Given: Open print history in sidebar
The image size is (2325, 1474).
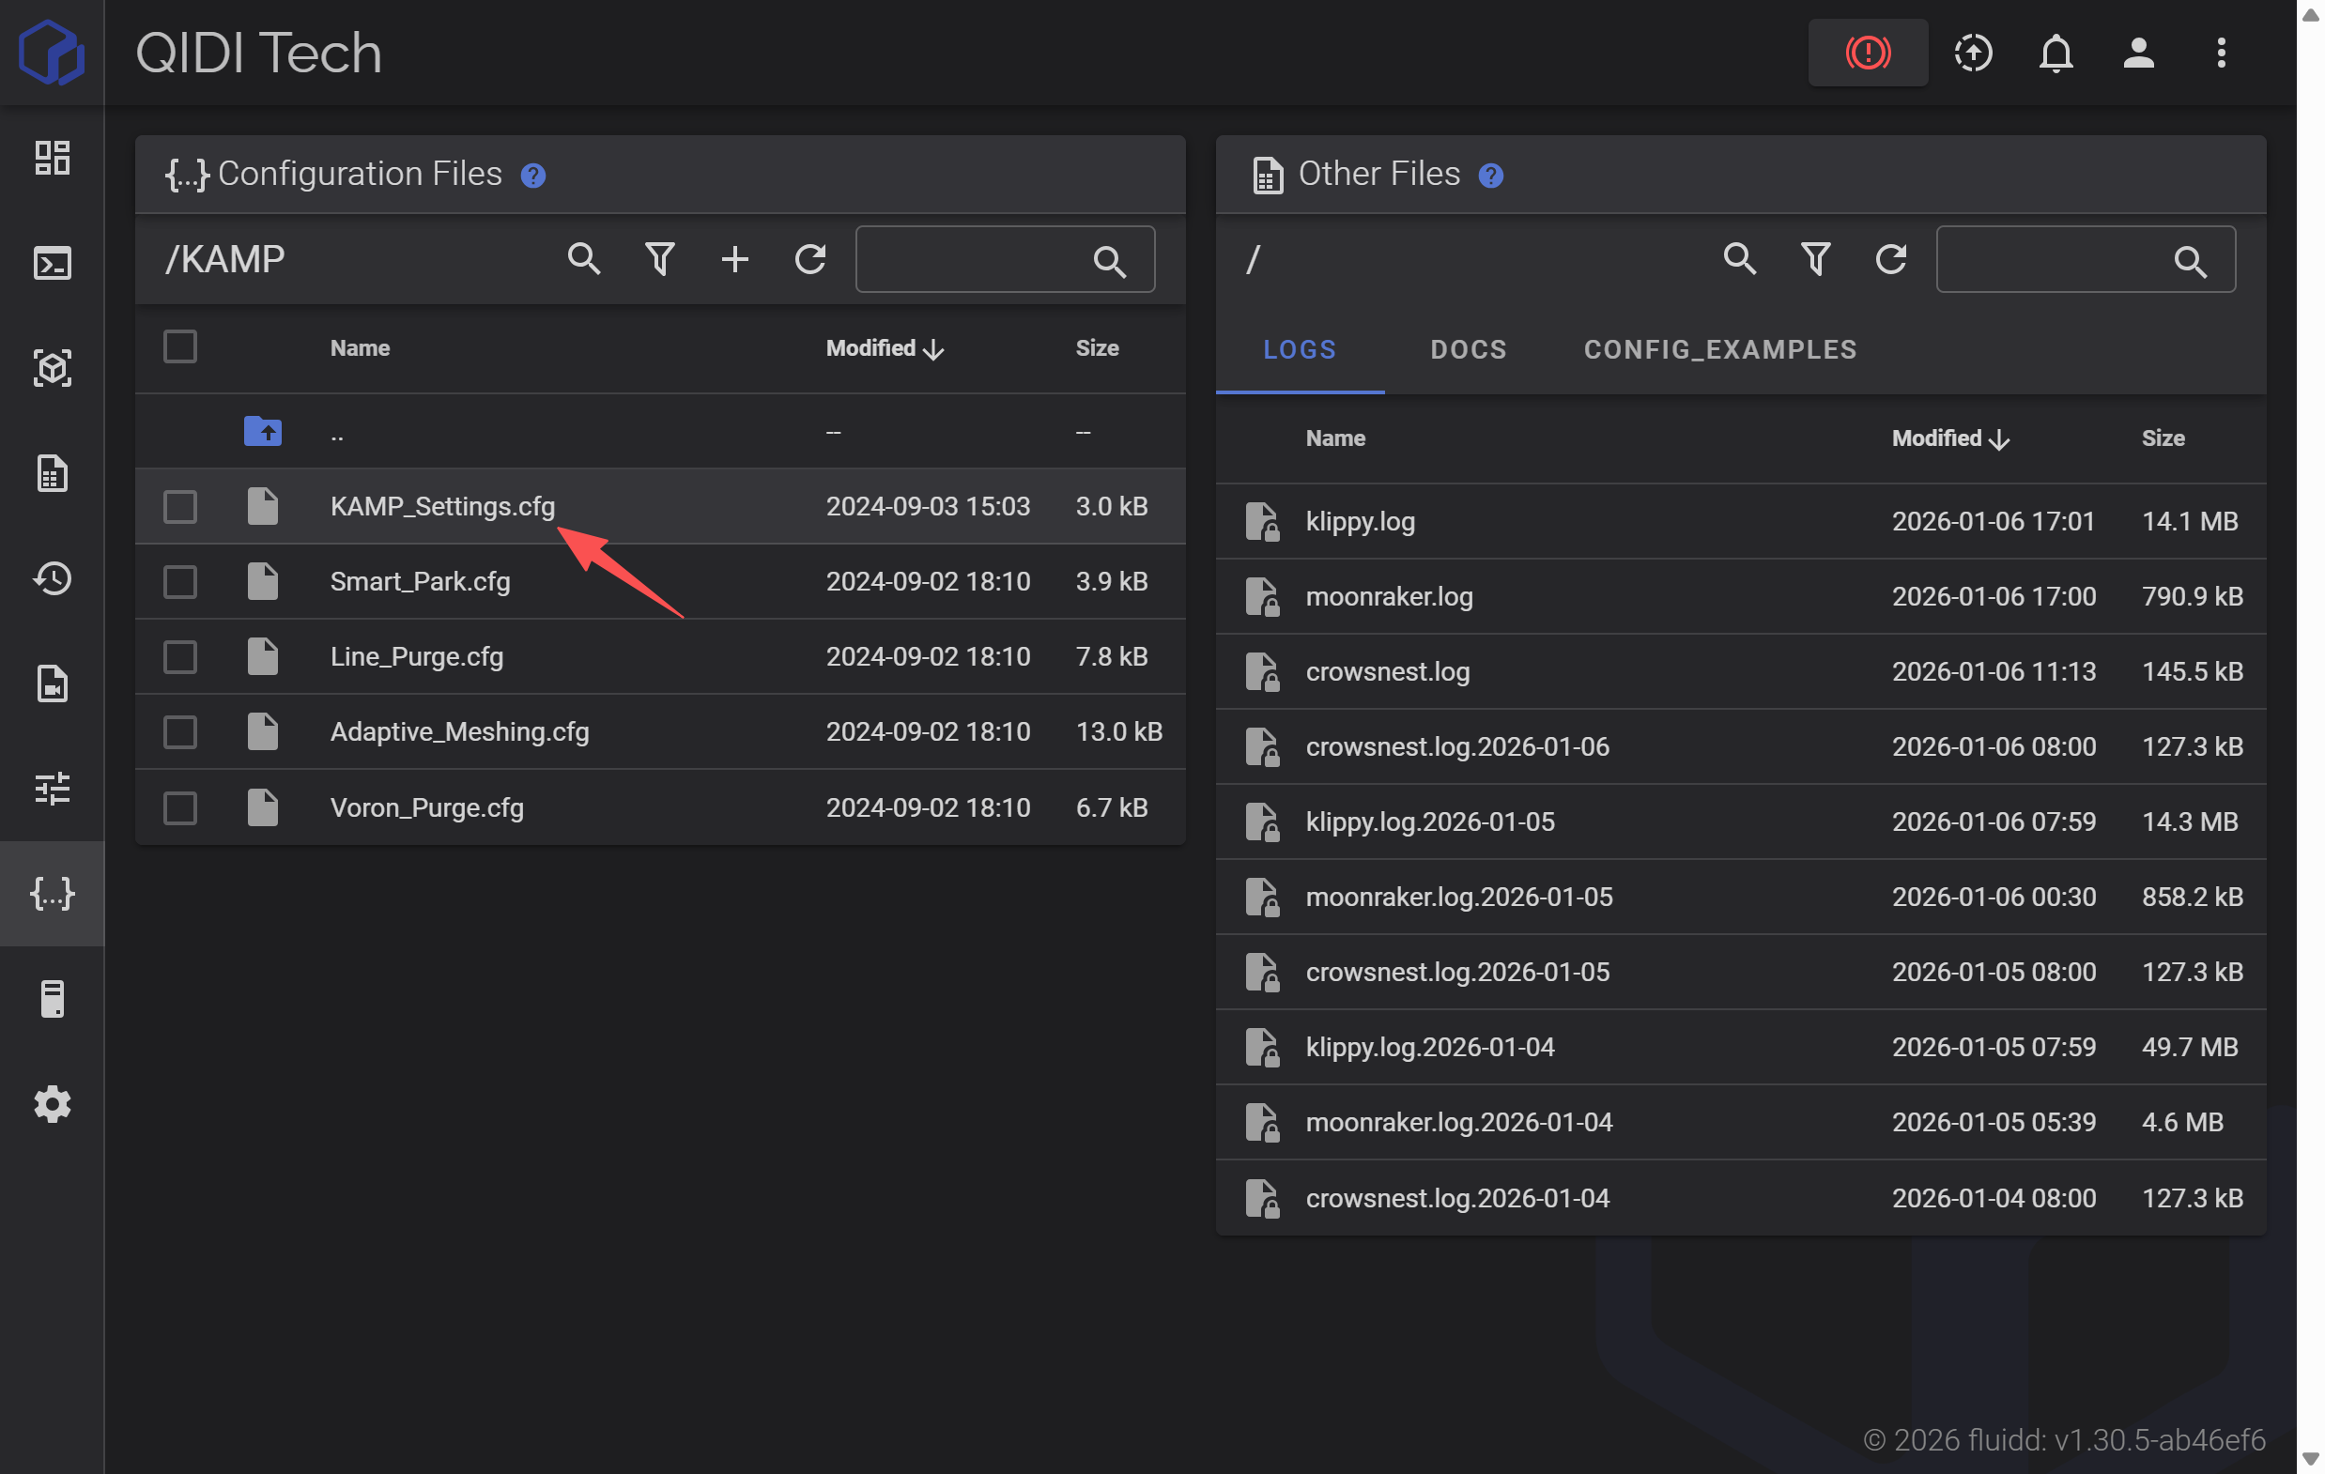Looking at the screenshot, I should tap(53, 578).
